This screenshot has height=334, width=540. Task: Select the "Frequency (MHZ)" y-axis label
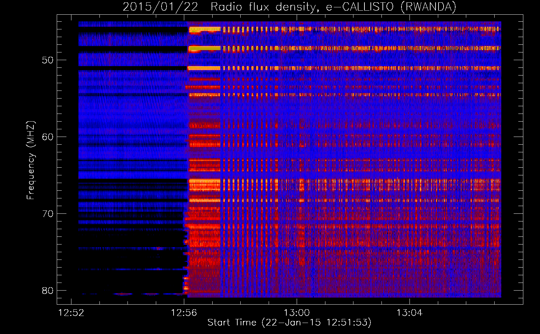pos(31,160)
